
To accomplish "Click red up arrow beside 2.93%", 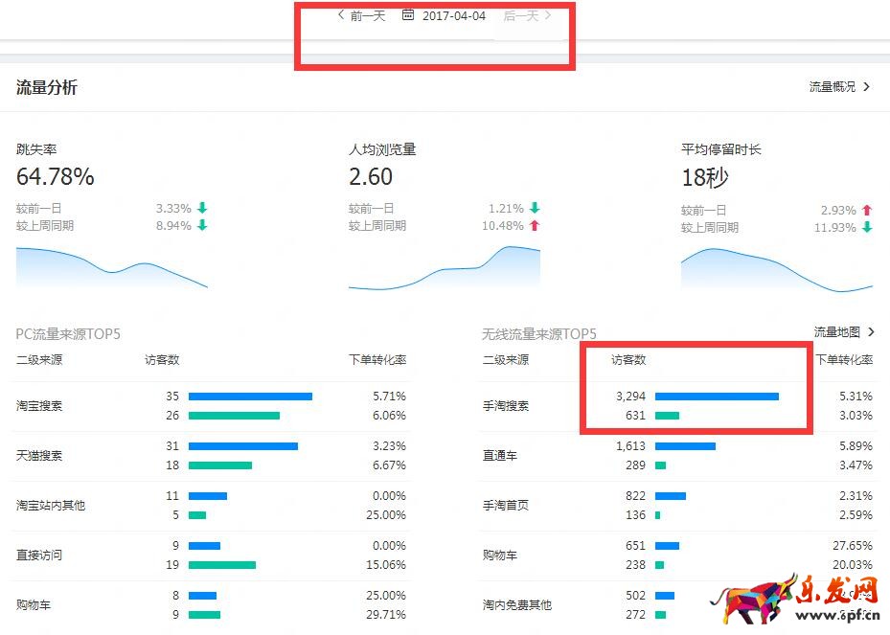I will point(867,210).
